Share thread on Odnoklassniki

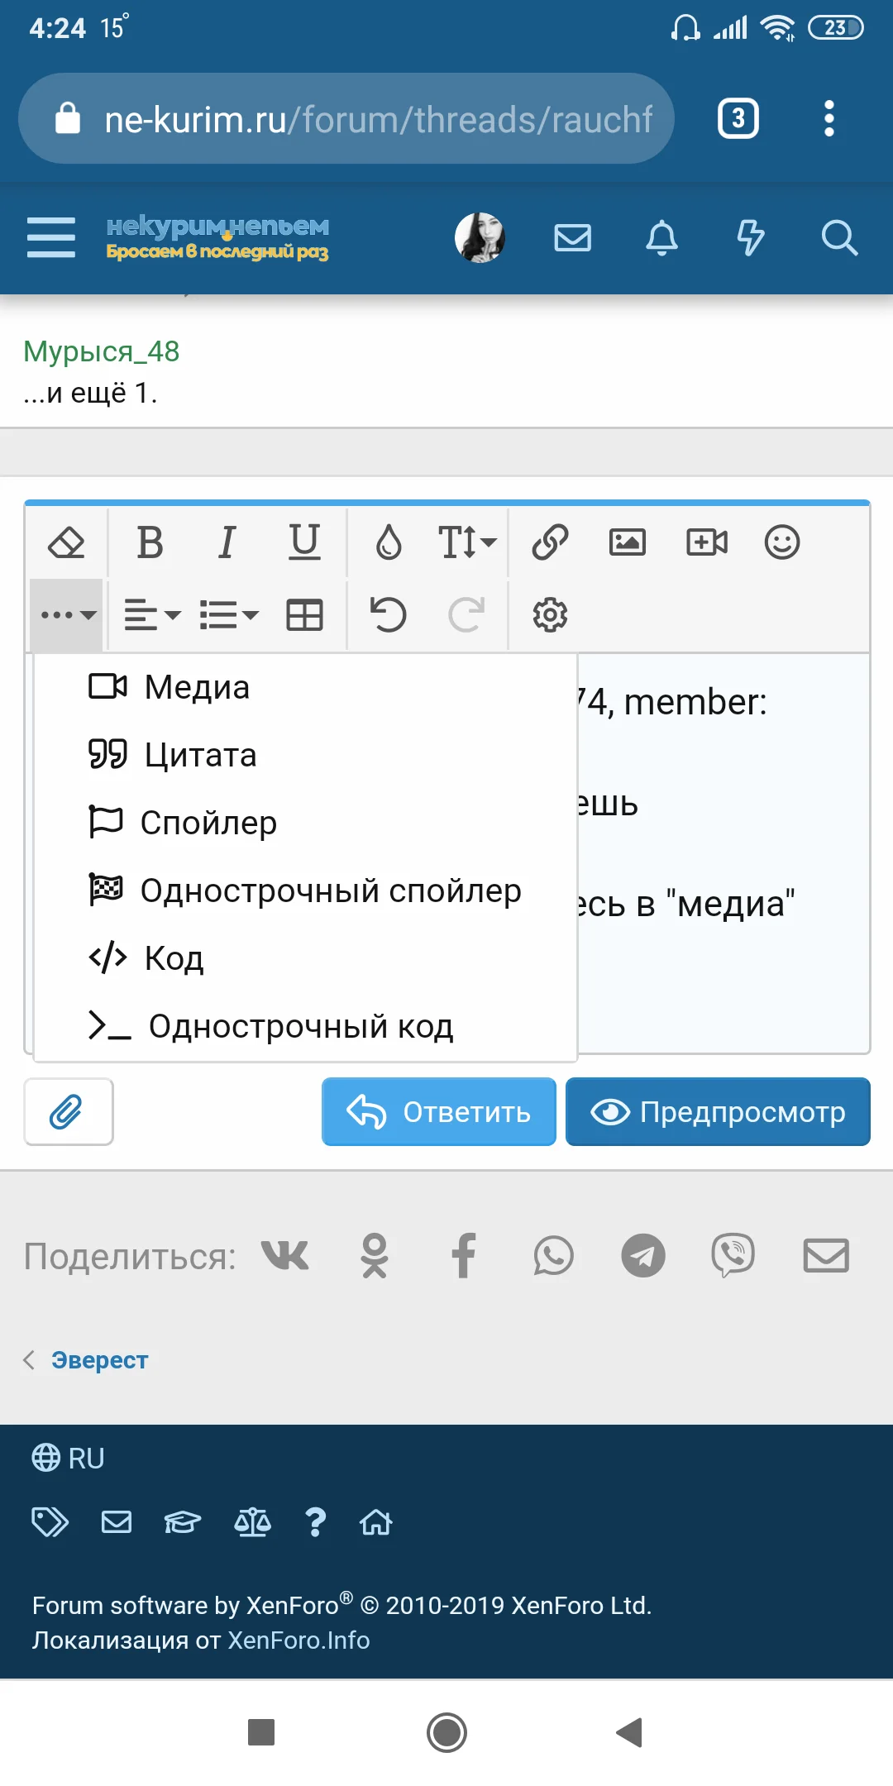point(375,1256)
